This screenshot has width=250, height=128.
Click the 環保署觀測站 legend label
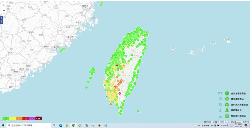click(x=237, y=99)
